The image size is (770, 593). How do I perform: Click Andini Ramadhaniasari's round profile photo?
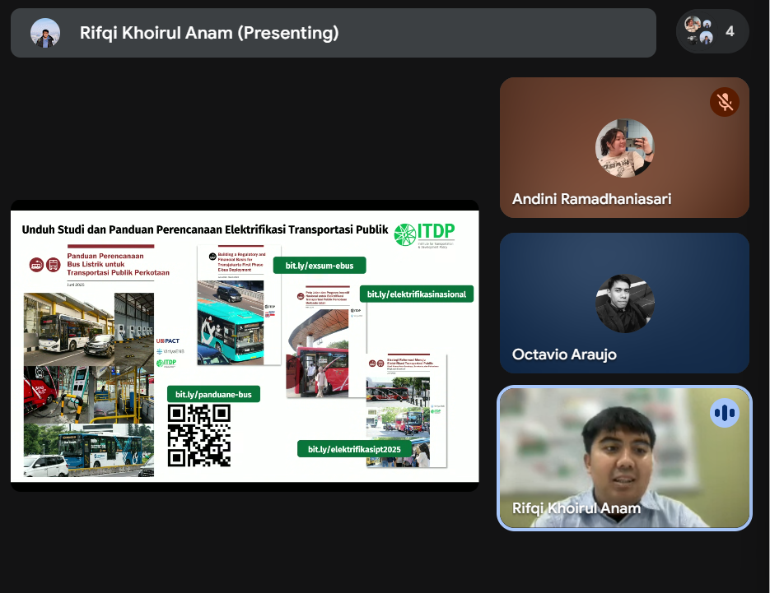pos(624,149)
